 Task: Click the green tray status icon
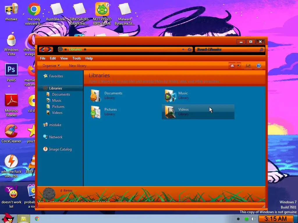246,219
